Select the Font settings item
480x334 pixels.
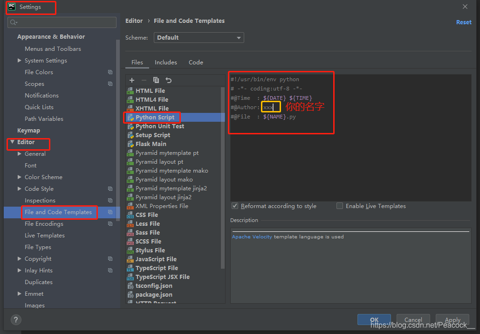pos(31,165)
